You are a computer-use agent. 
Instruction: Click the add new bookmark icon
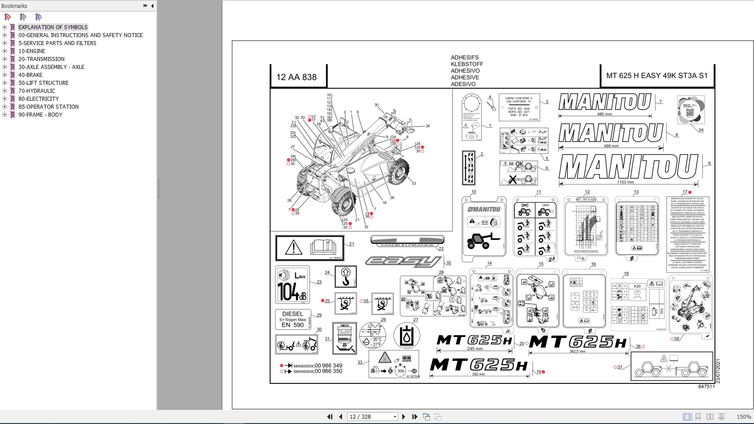[23, 17]
